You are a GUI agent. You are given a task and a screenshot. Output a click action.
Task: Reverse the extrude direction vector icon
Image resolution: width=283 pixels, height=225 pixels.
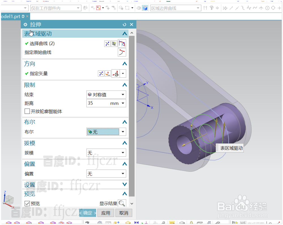coord(101,73)
